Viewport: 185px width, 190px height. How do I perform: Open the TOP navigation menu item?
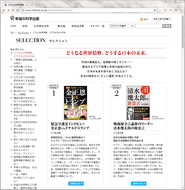pyautogui.click(x=13, y=26)
